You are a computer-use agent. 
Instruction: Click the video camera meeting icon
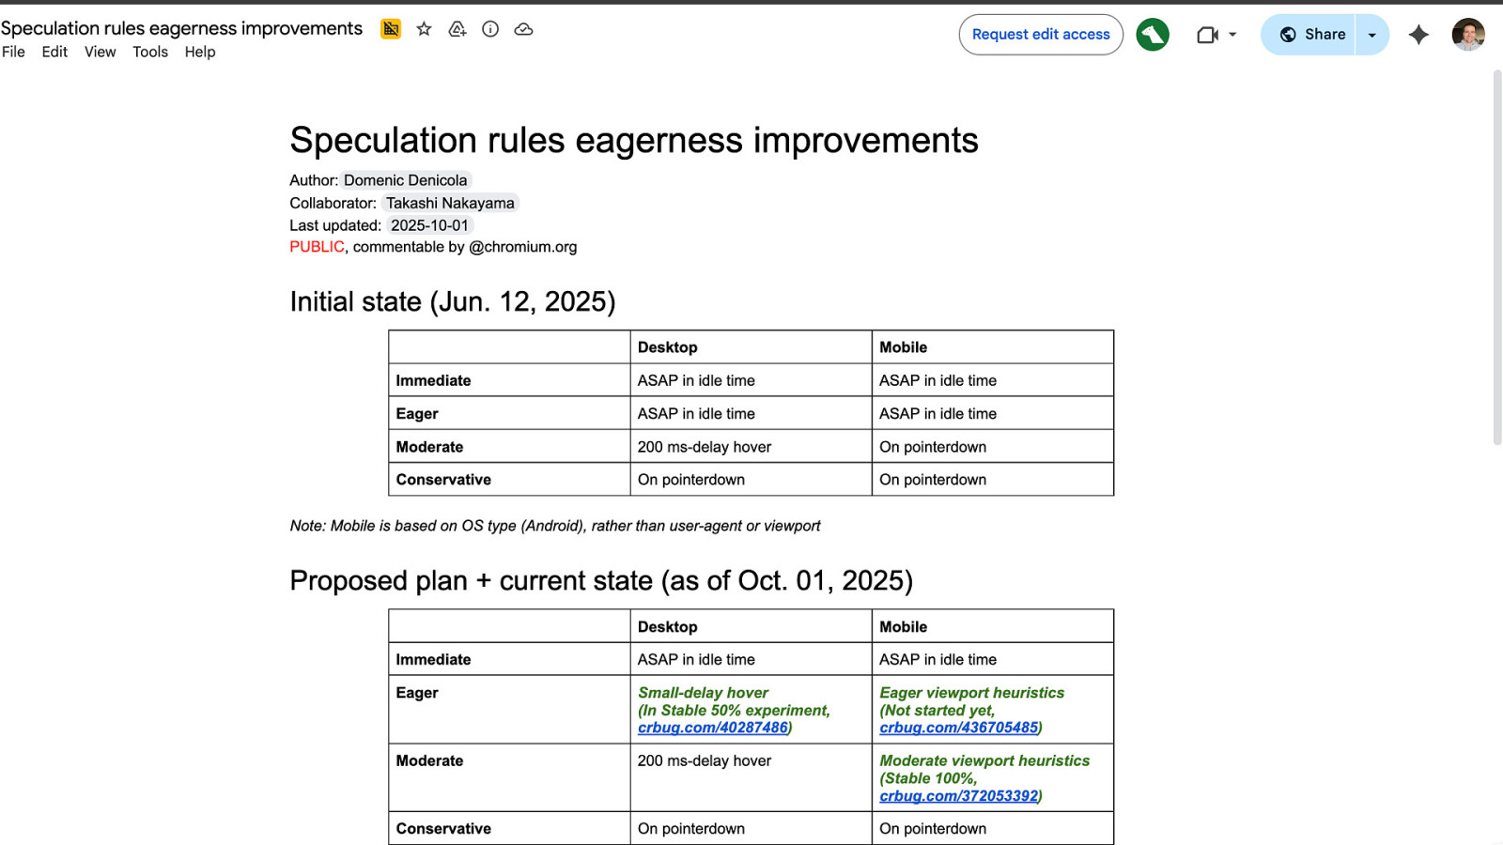point(1207,35)
